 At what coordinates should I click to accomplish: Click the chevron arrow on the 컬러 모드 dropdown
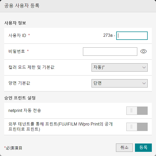144,67
